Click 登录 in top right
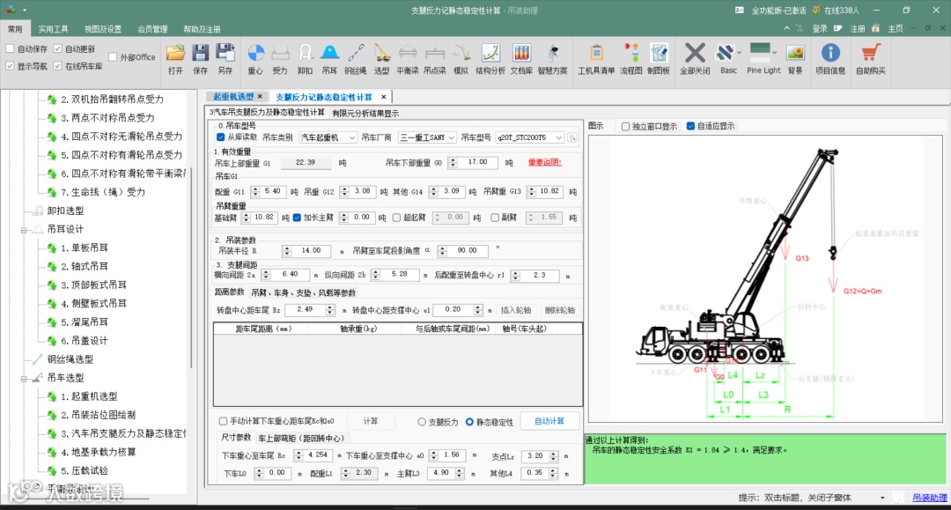Viewport: 951px width, 510px height. 820,28
